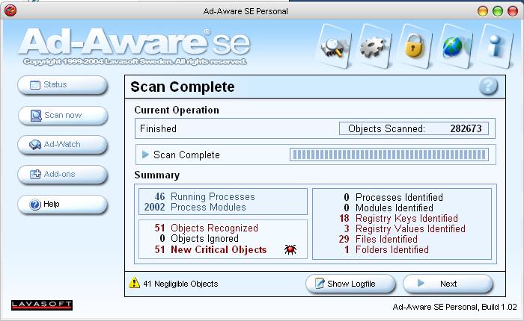Click the "Summary" section heading
The width and height of the screenshot is (524, 321).
(156, 175)
